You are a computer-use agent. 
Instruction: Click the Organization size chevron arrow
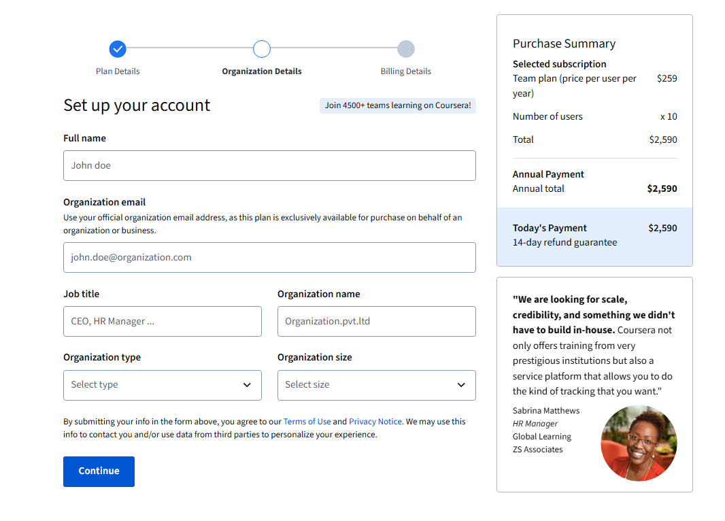(461, 385)
